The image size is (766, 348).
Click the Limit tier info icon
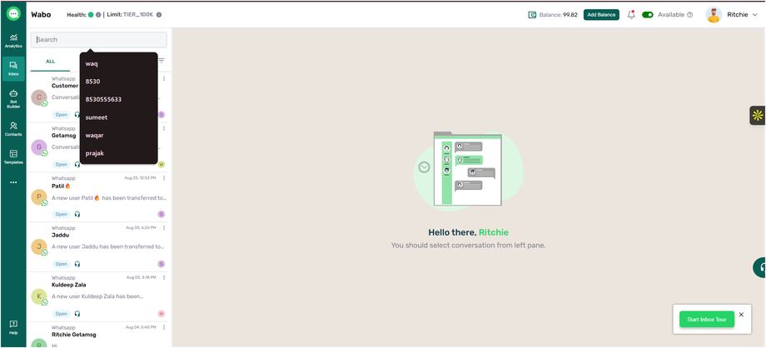pyautogui.click(x=159, y=15)
